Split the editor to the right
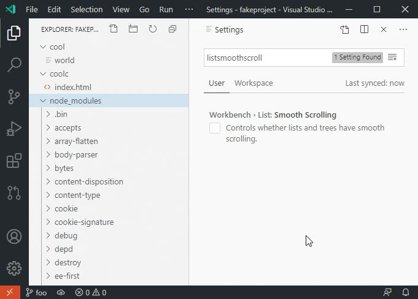This screenshot has height=299, width=418. pos(364,29)
